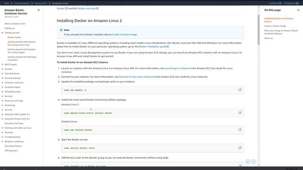Open 'What is Amazon ECS?' page
Image resolution: width=303 pixels, height=170 pixels.
15,24
